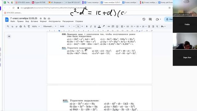Switch to 7 класс геометрия tab
The width and height of the screenshot is (197, 111).
click(x=92, y=2)
